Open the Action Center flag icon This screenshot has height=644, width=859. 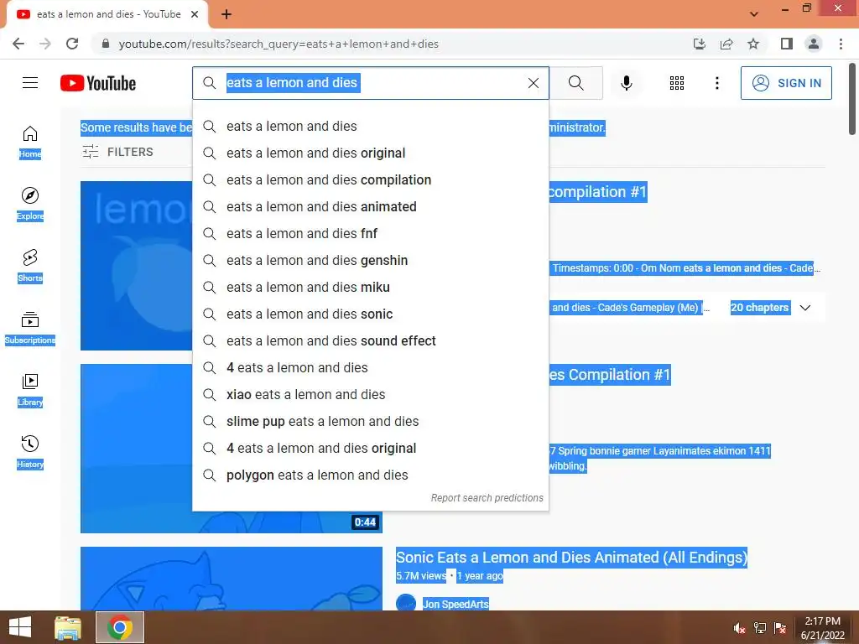tap(780, 628)
